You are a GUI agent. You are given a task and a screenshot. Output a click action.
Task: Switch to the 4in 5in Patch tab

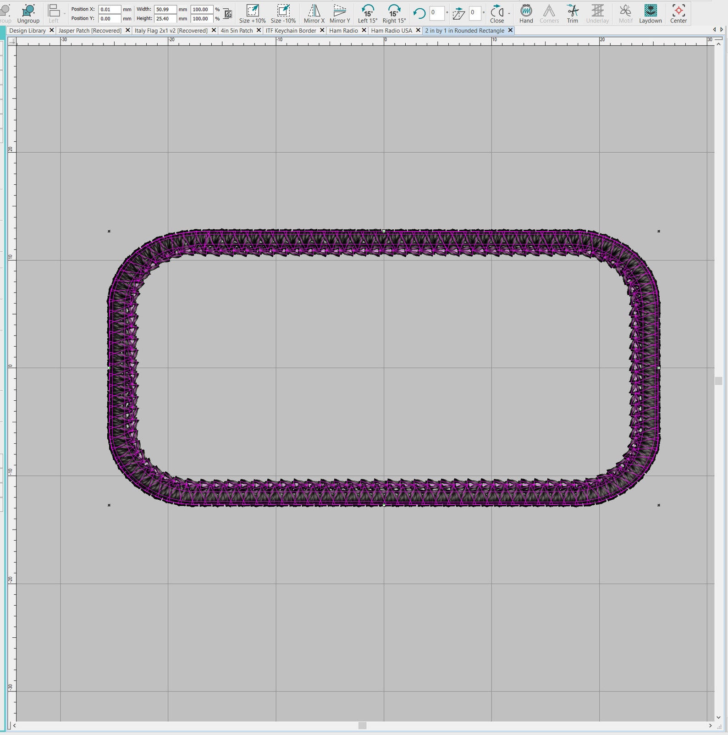[237, 31]
